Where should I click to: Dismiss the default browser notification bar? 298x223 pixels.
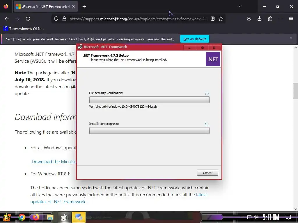tap(291, 39)
